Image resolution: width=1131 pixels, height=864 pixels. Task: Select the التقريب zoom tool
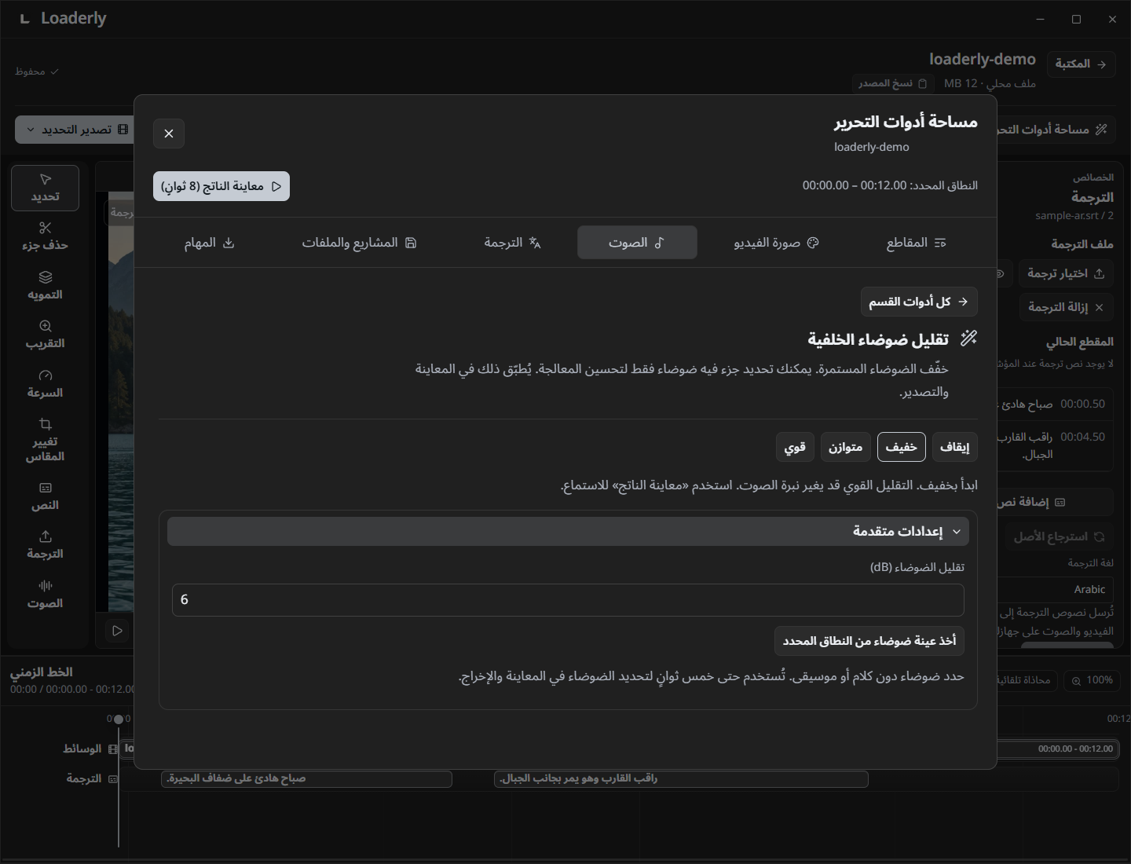45,335
